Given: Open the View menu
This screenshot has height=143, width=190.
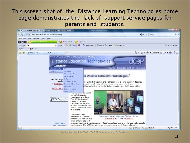Looking at the screenshot, I should coord(30,39).
